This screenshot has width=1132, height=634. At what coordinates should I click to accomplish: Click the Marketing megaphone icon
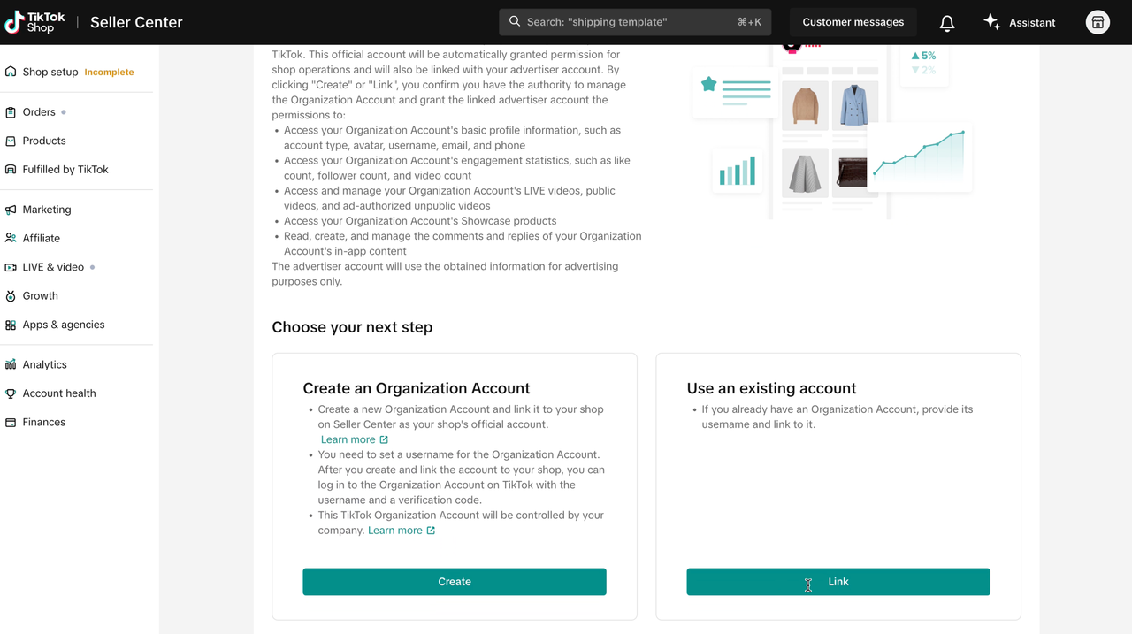[x=11, y=210]
